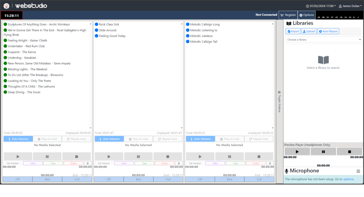Viewport: 364px width, 197px height.
Task: Open the James Dolan user menu
Action: point(350,6)
